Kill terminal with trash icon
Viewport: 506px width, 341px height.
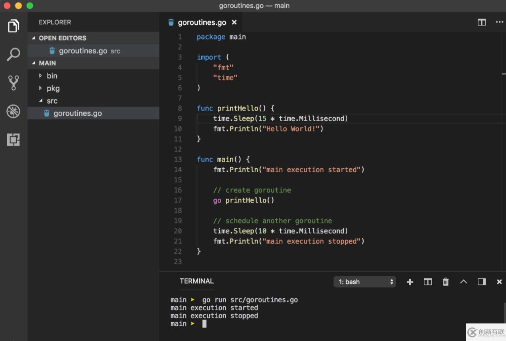click(x=446, y=282)
